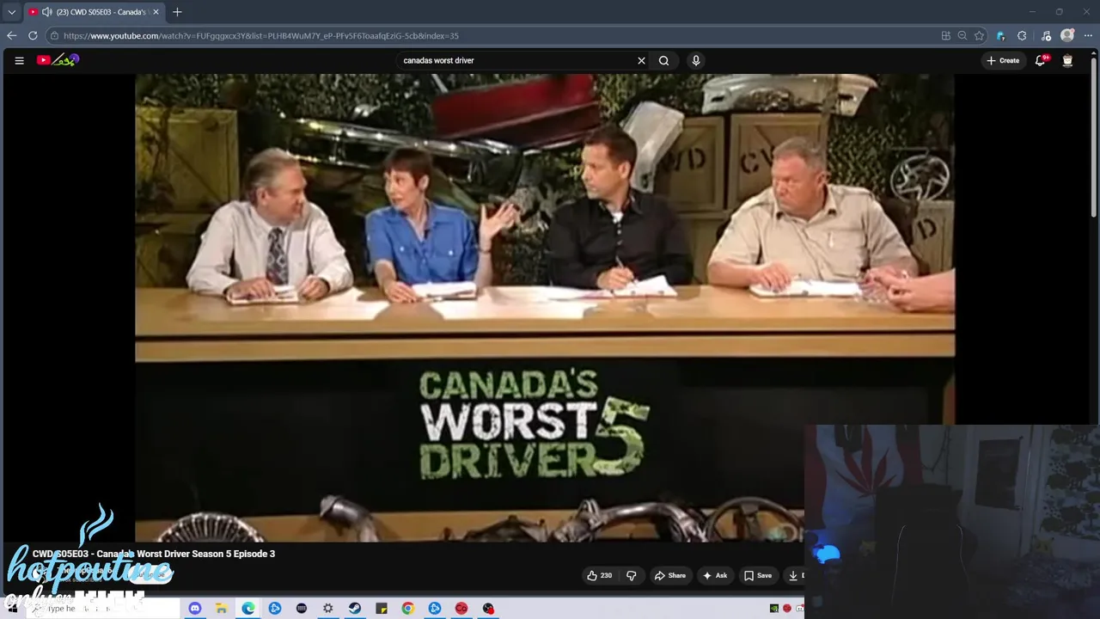Screen dimensions: 1100x619
Task: Open Sticky Notes from the taskbar
Action: click(381, 609)
